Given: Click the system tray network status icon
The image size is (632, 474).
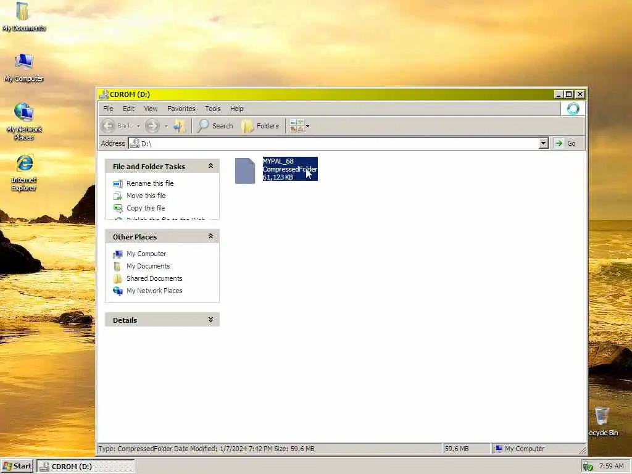Looking at the screenshot, I should tap(588, 467).
